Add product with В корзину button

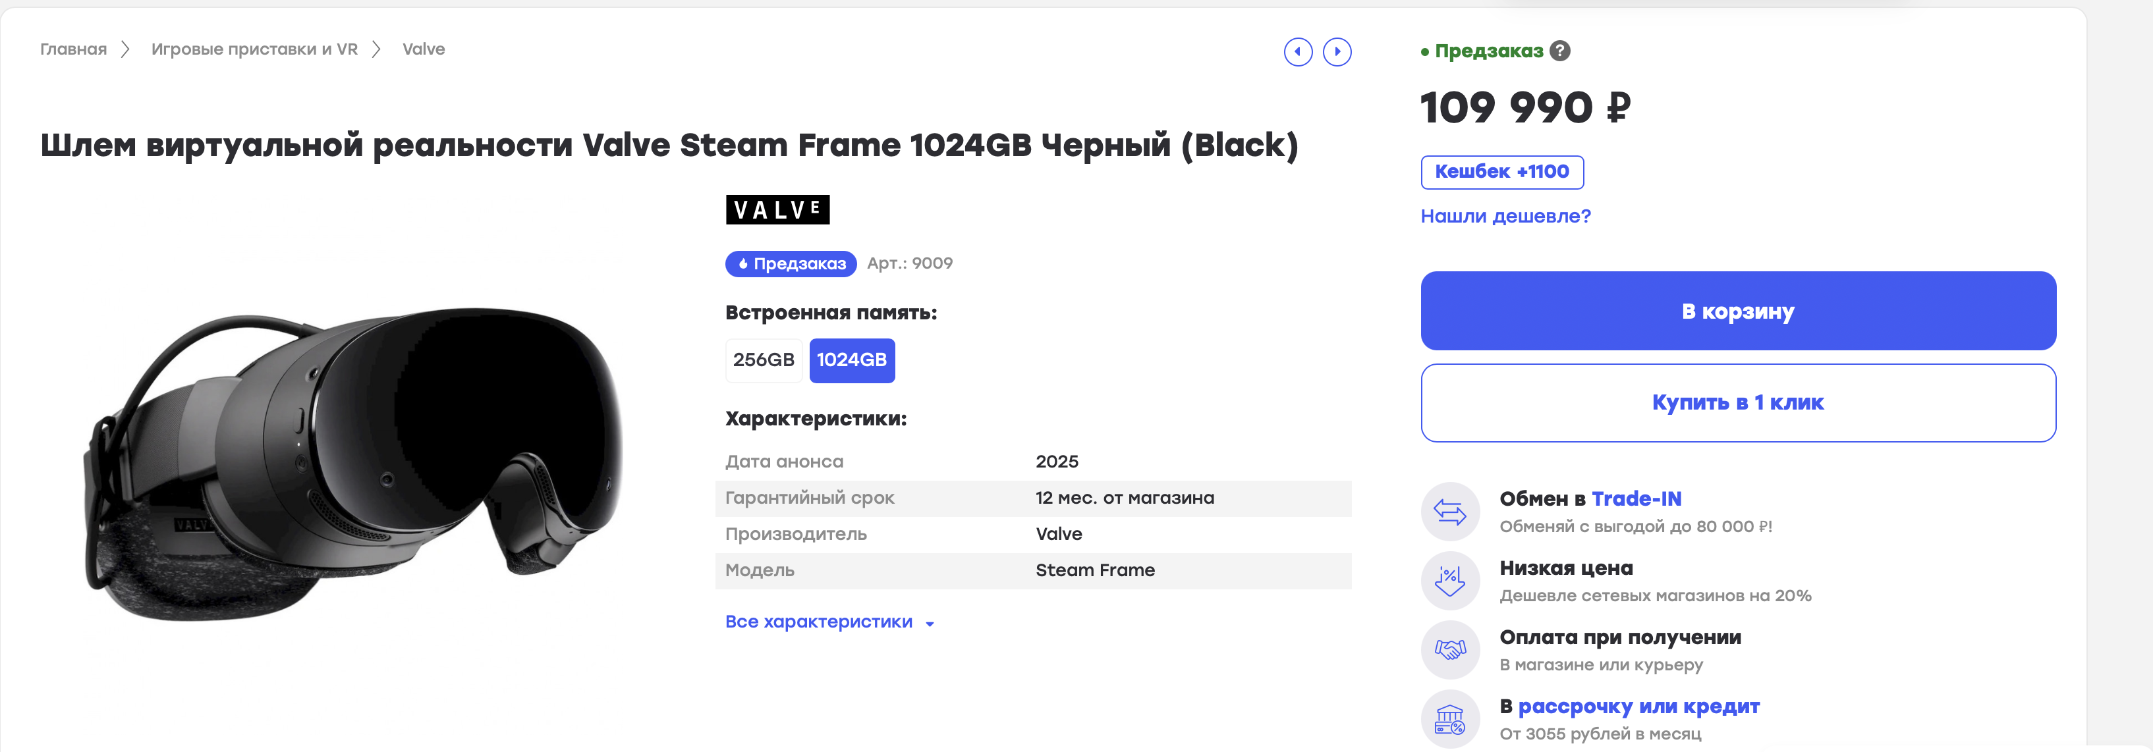pos(1737,311)
